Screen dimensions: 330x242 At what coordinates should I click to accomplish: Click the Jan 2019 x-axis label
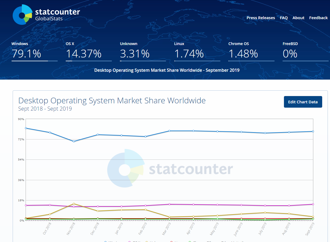click(119, 228)
